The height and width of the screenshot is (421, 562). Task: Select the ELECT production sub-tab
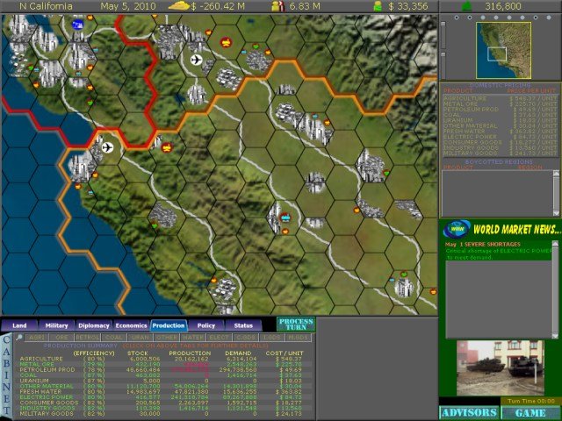(x=219, y=337)
